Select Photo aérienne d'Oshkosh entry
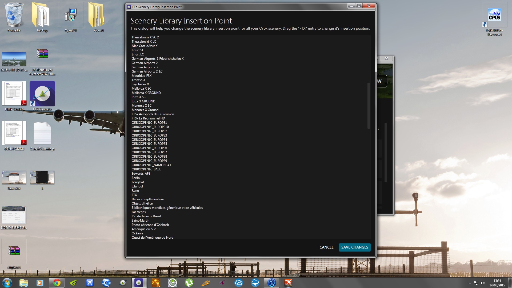This screenshot has height=288, width=512. click(150, 225)
